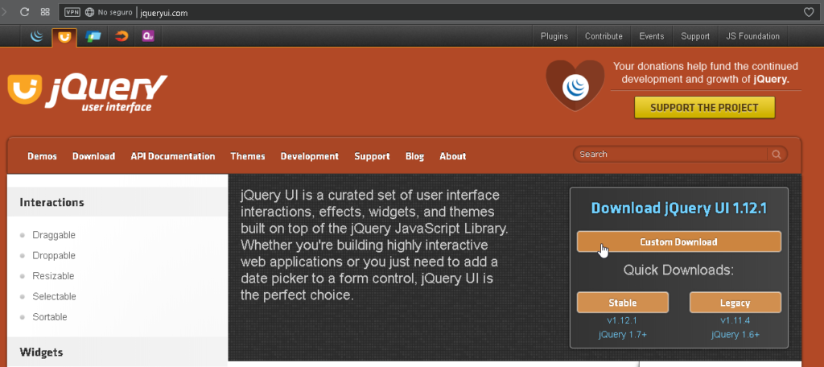The image size is (824, 367).
Task: Click the v1.12.1 version text
Action: [623, 320]
